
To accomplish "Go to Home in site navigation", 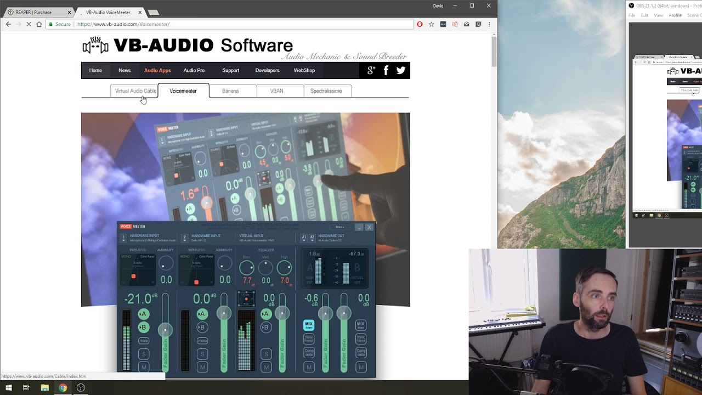I will [x=95, y=70].
